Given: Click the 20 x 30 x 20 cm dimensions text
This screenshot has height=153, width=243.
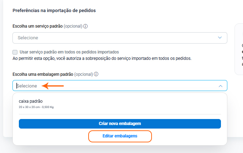Looking at the screenshot, I should (x=36, y=107).
